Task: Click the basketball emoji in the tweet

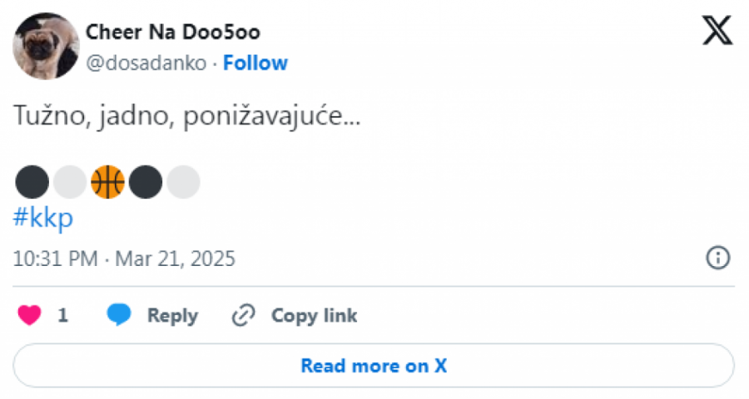Action: tap(107, 182)
